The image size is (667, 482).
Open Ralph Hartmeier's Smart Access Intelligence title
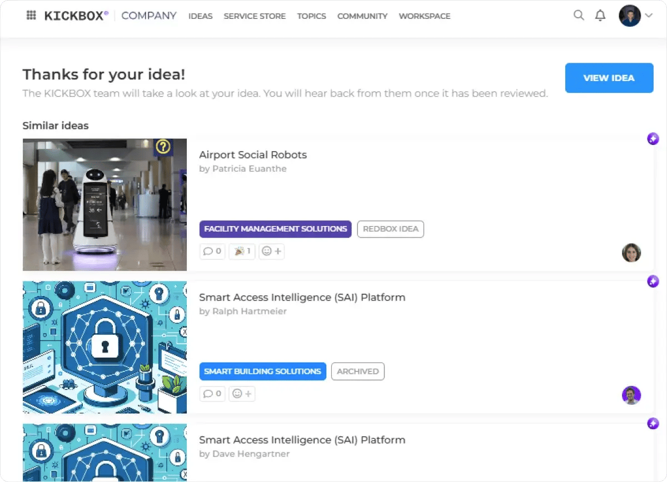coord(302,297)
